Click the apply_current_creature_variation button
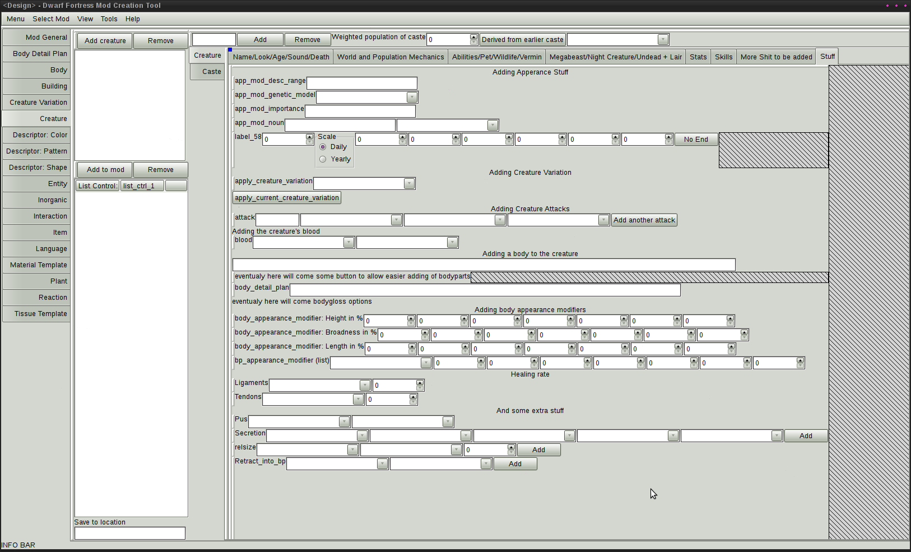The height and width of the screenshot is (552, 911). tap(286, 198)
